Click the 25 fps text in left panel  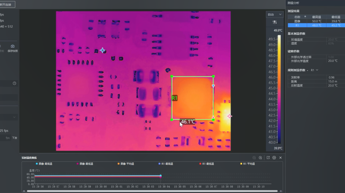click(x=4, y=131)
